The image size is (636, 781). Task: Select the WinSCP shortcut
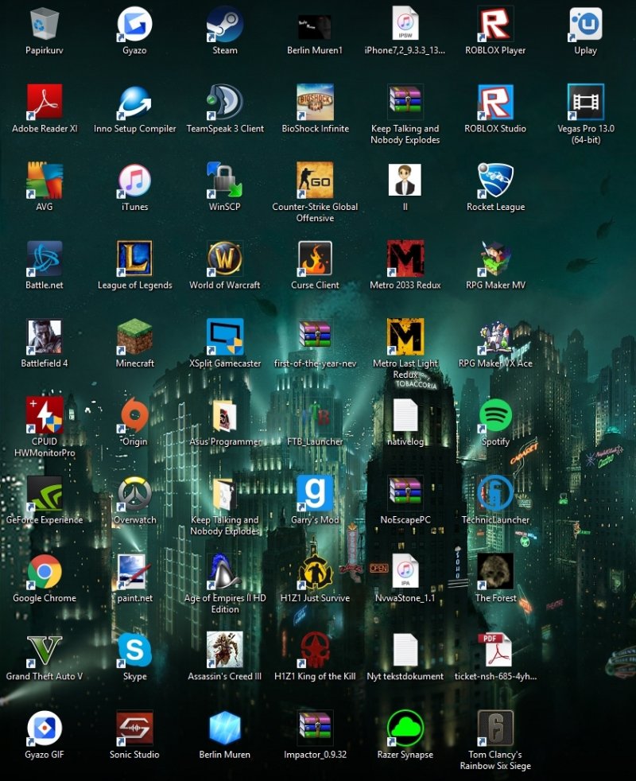click(225, 181)
